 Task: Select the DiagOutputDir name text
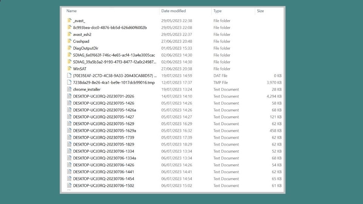tap(86, 48)
